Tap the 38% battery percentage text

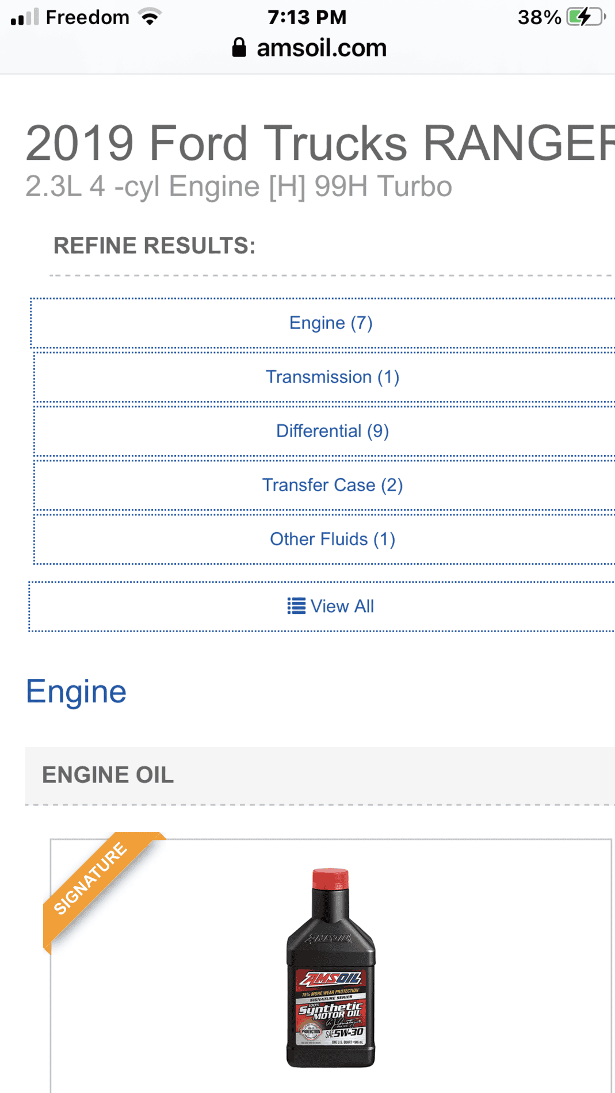pyautogui.click(x=539, y=17)
